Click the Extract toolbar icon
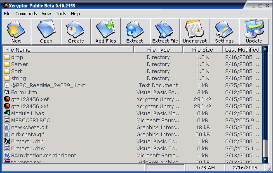Screen dimensions: 273x173 coord(135,31)
